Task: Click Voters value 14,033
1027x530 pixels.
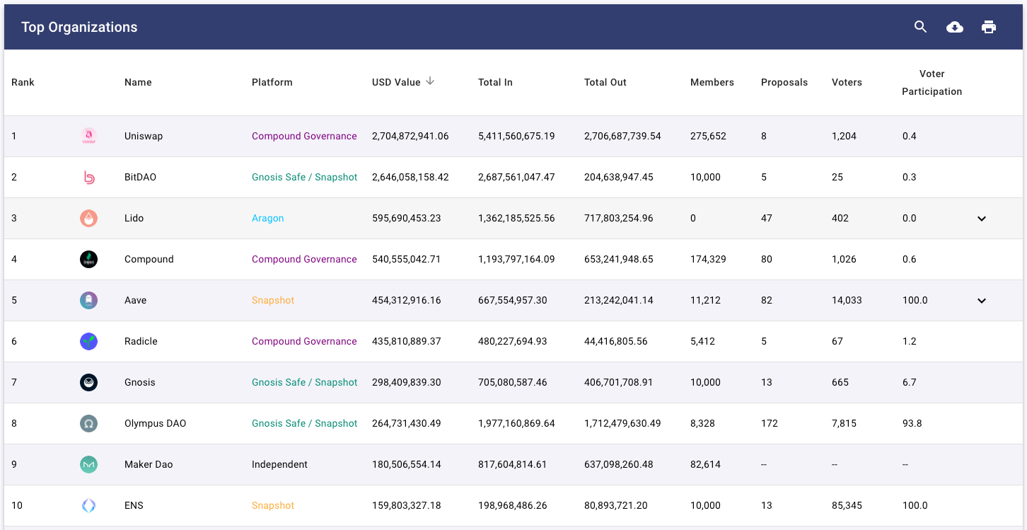Action: click(x=847, y=300)
